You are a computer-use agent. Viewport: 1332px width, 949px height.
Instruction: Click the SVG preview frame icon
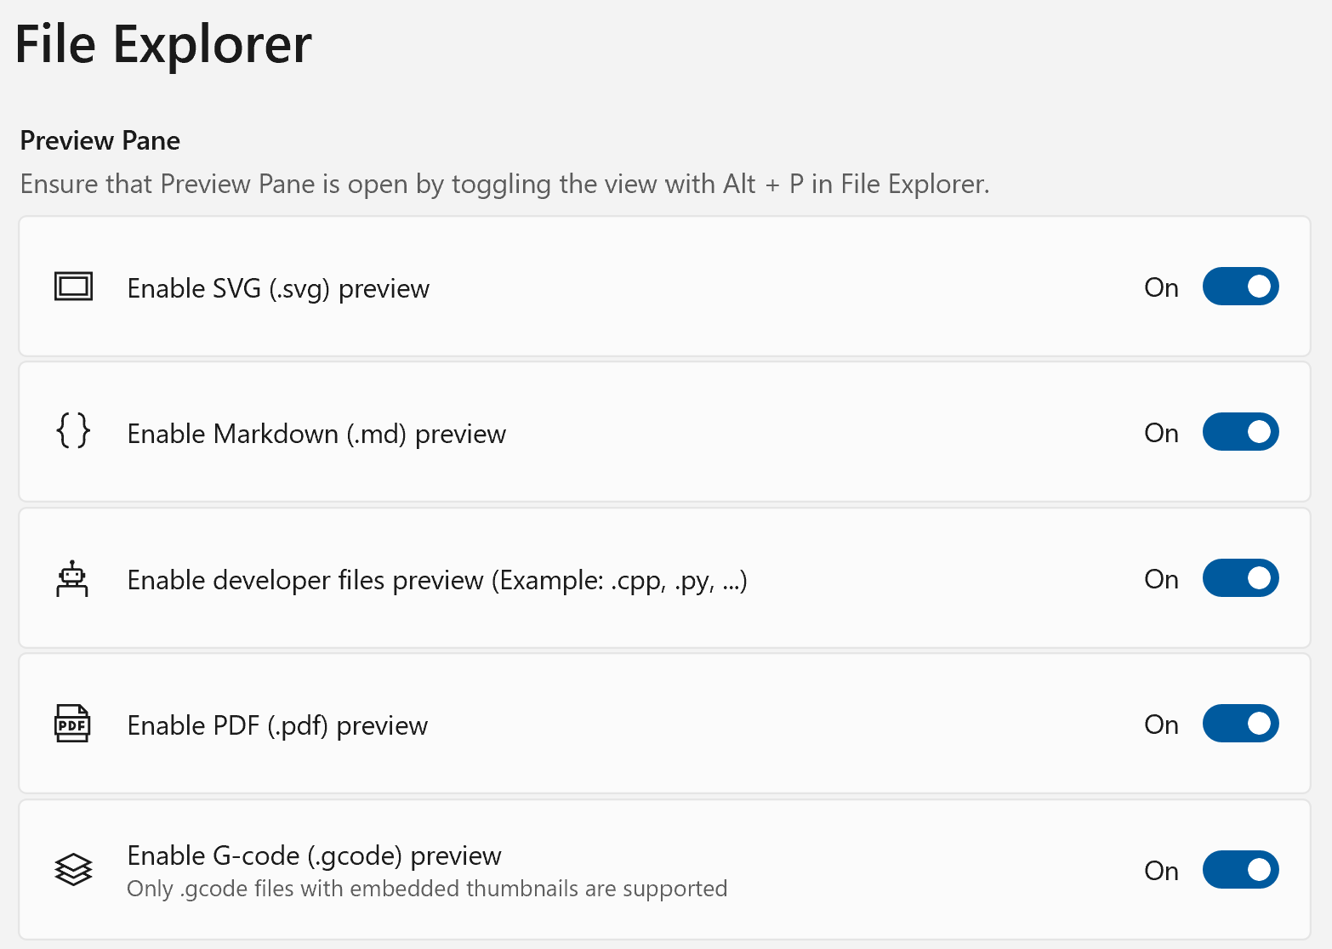[x=73, y=287]
